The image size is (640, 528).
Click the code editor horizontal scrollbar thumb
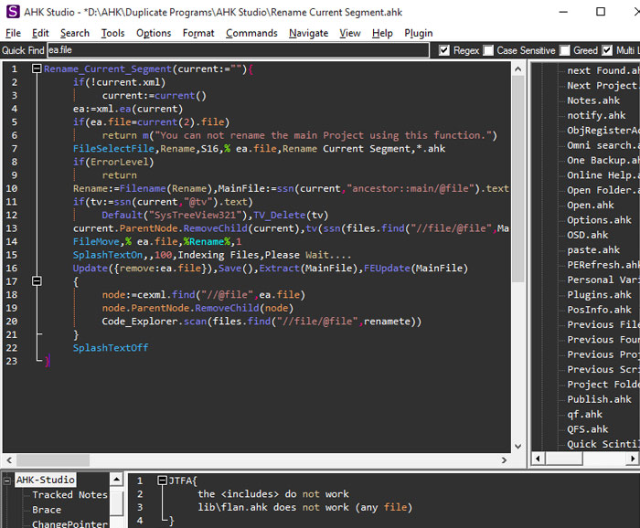pyautogui.click(x=53, y=460)
